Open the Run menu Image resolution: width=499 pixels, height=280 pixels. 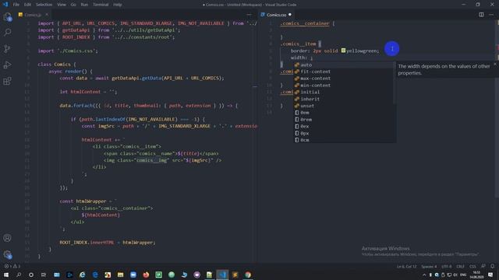[x=84, y=5]
